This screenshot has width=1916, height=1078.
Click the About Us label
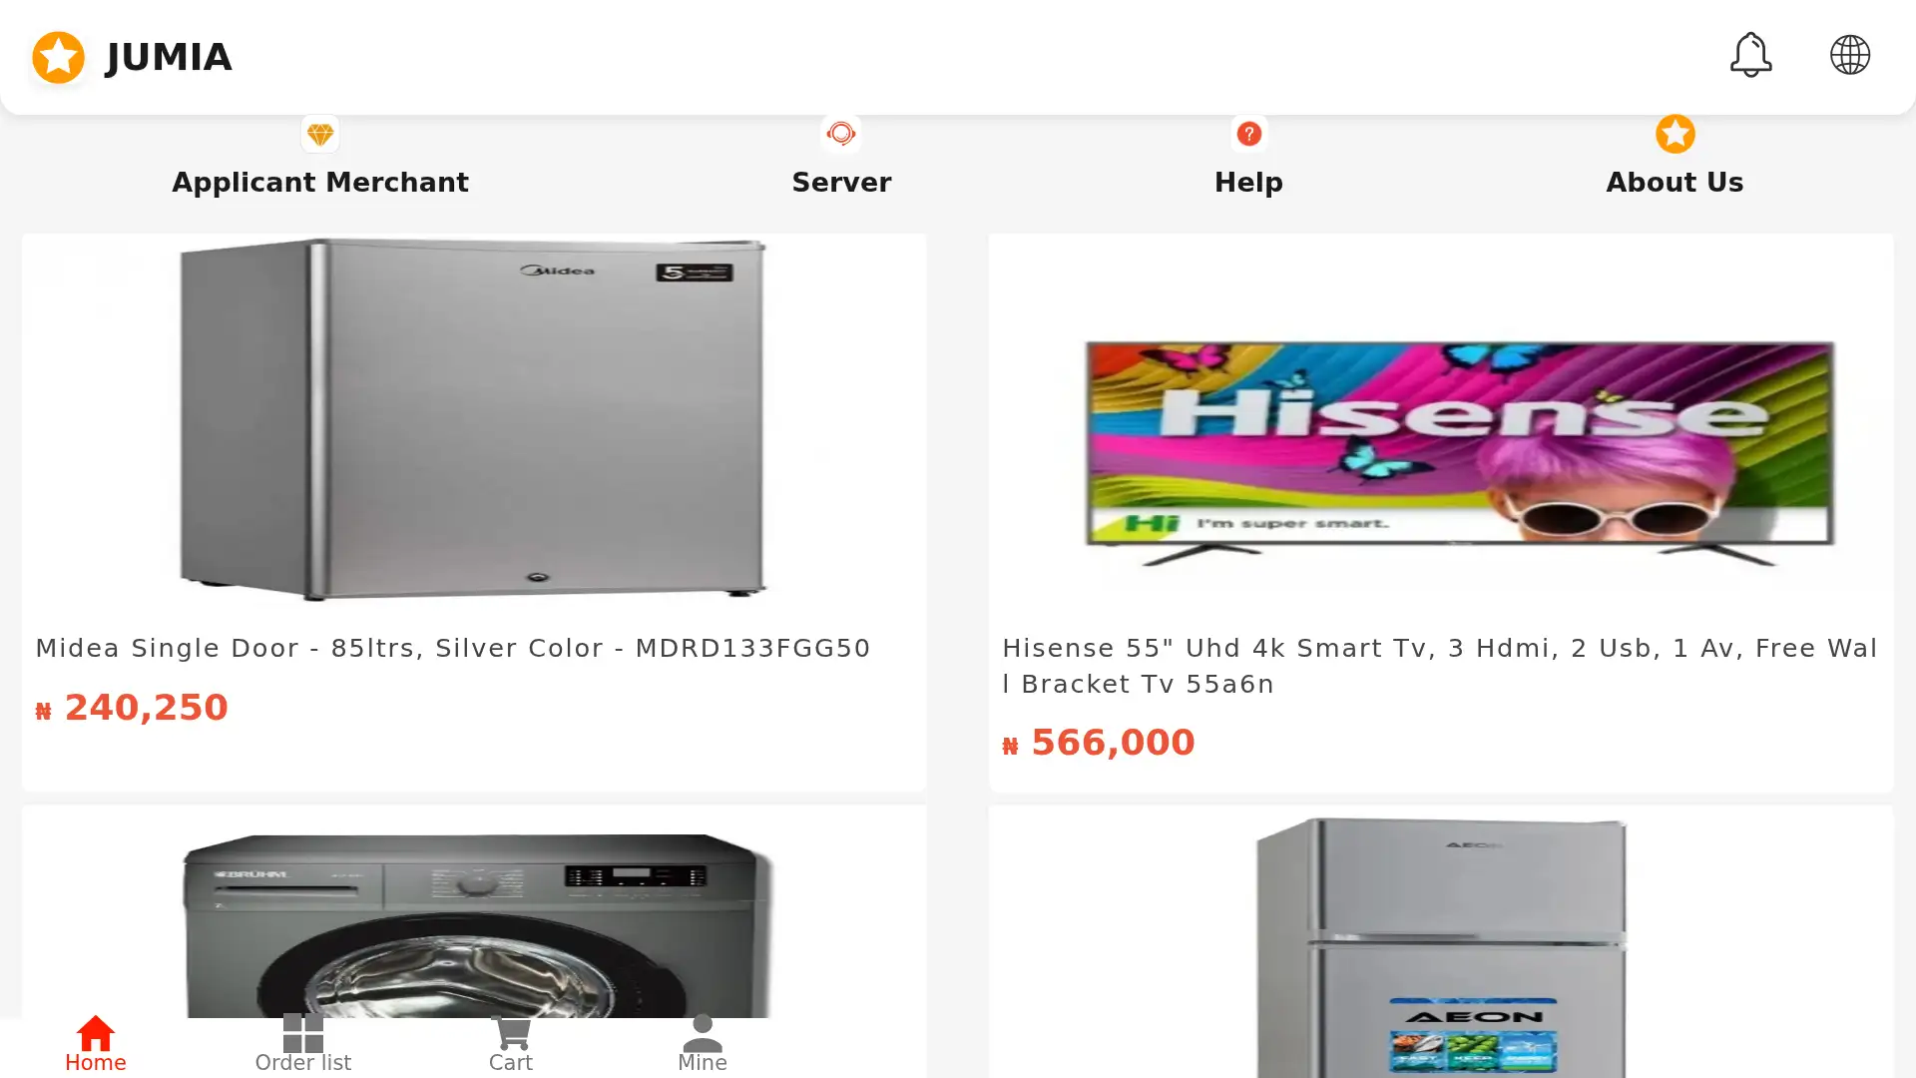(1675, 183)
